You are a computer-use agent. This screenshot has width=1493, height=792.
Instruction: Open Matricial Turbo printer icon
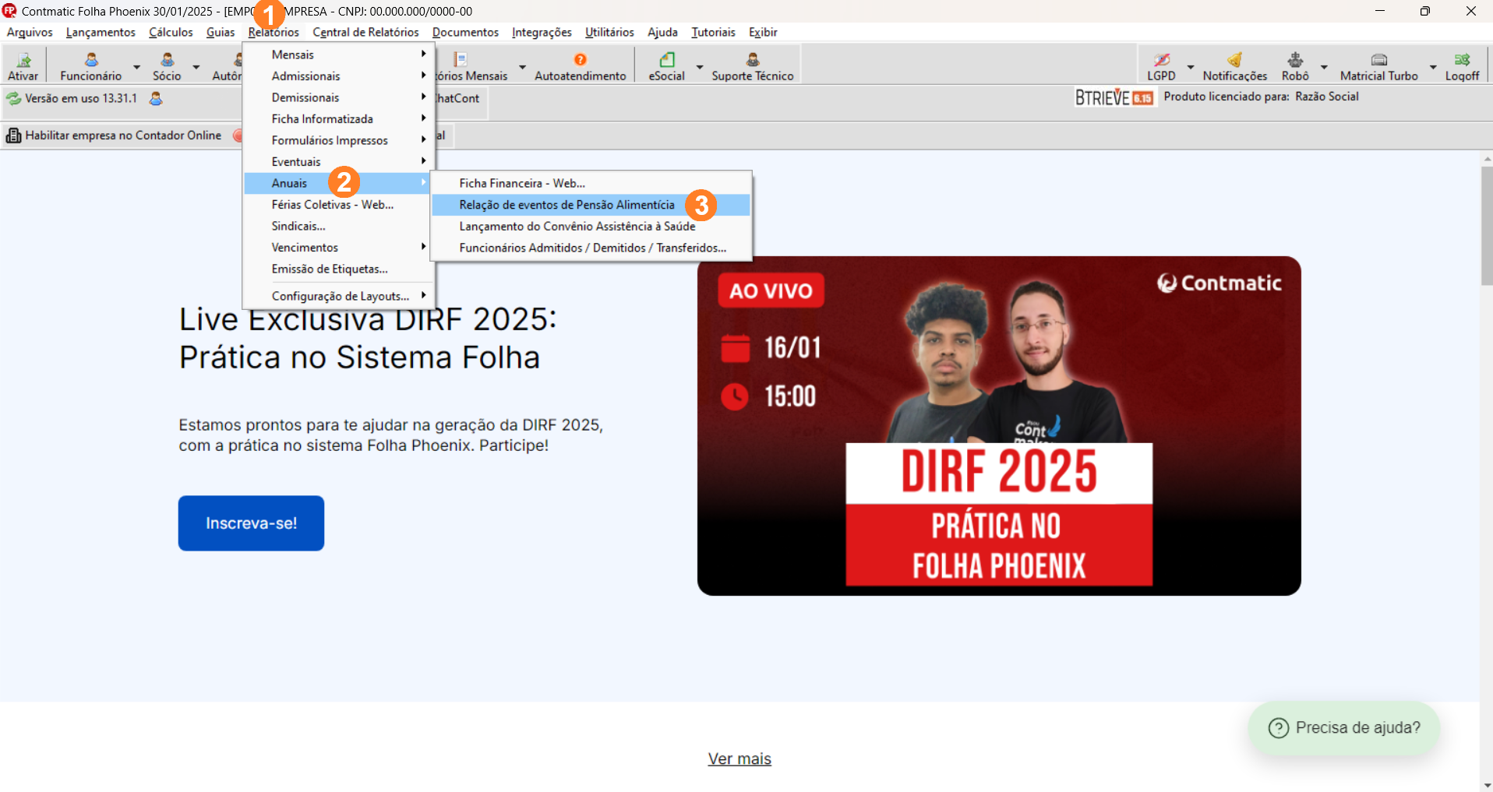(1379, 60)
